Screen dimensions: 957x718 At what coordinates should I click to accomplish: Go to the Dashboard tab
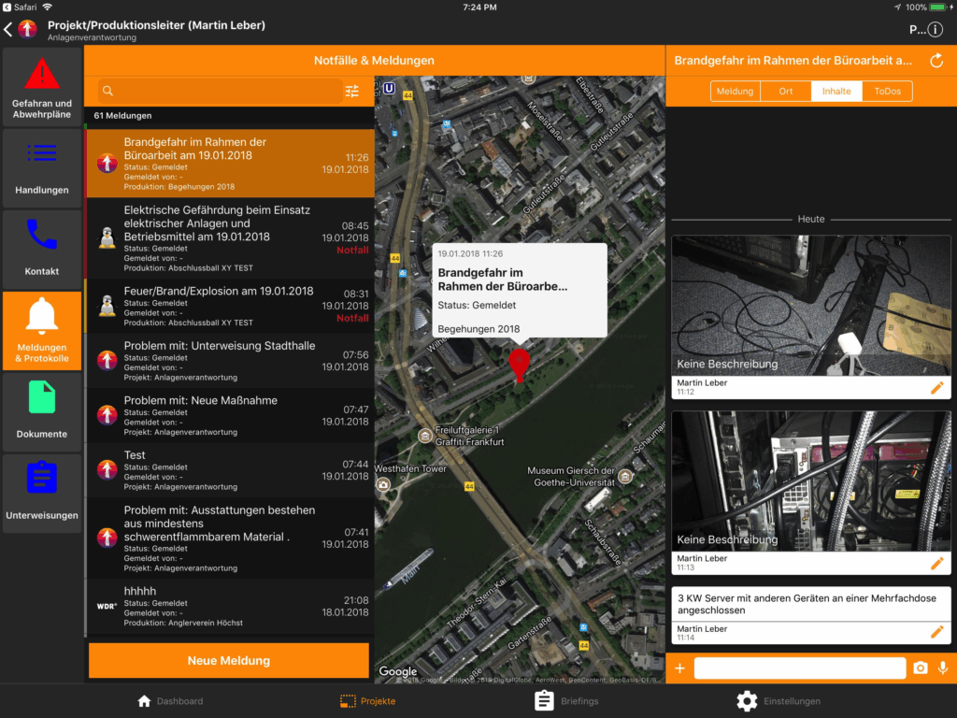coord(169,701)
